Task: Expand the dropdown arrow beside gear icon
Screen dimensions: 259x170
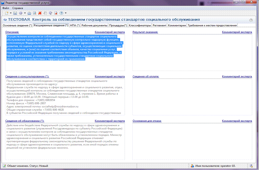Action: (x=25, y=13)
